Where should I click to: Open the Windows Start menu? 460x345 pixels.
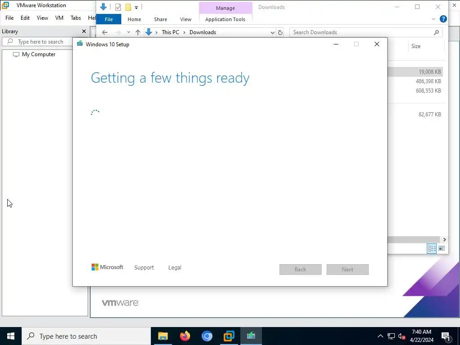click(11, 336)
